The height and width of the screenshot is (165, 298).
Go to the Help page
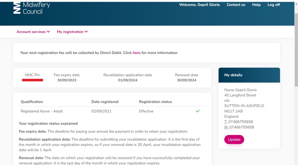tap(256, 5)
